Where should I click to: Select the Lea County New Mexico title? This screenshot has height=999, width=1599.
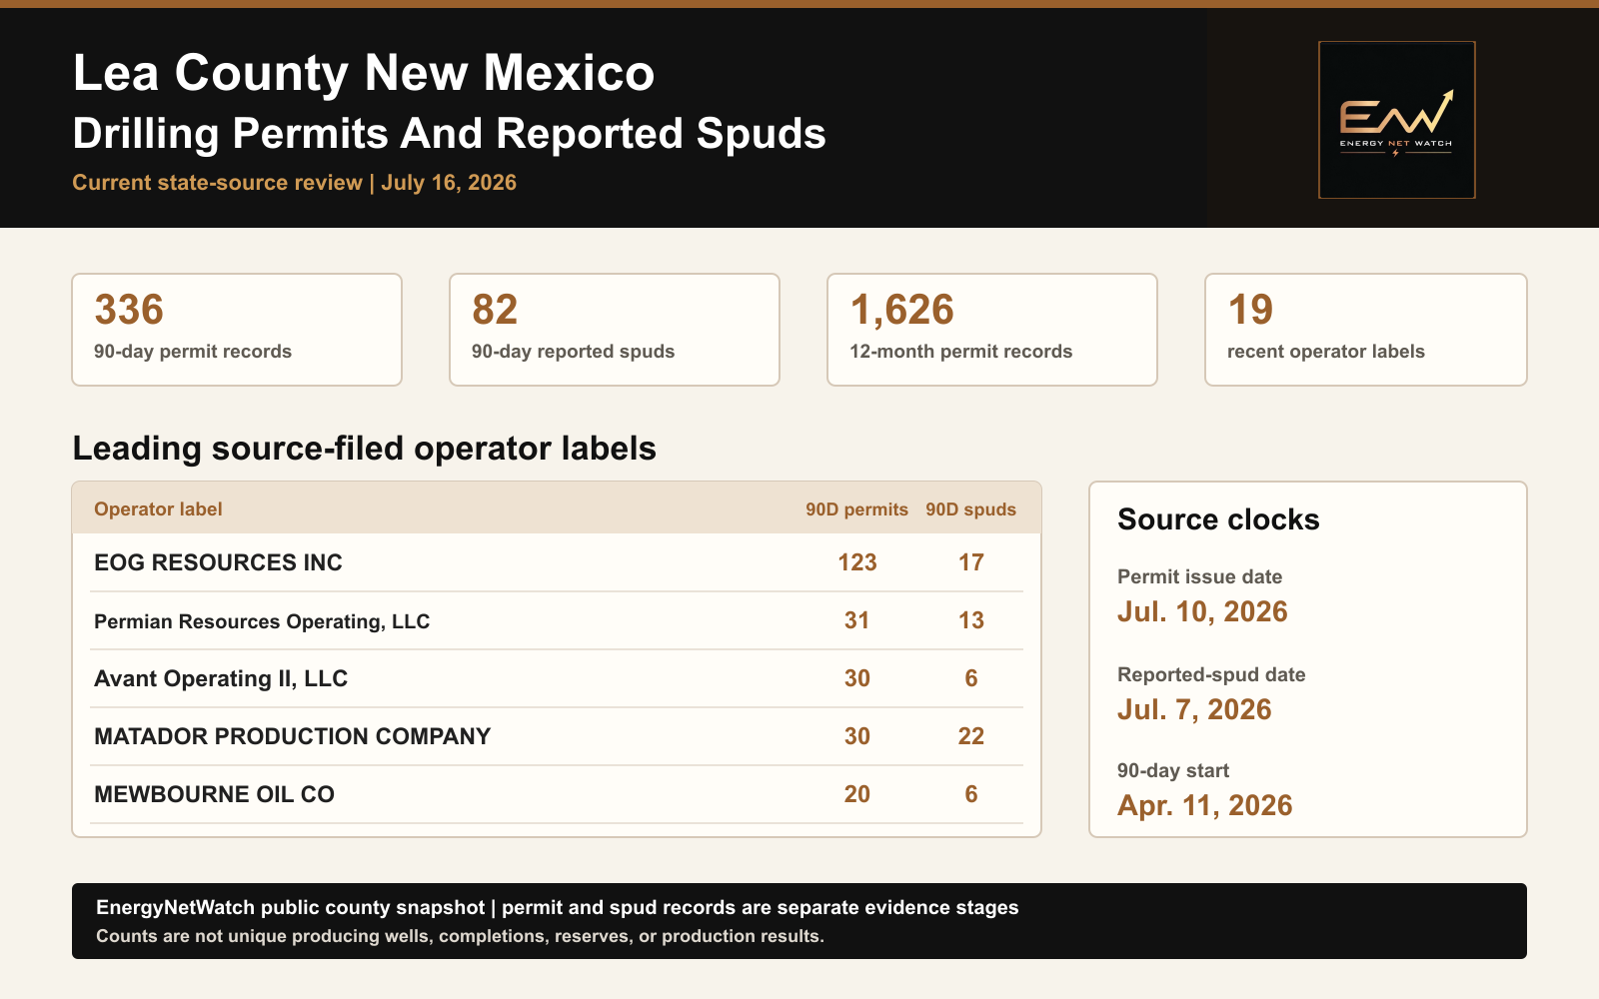click(x=364, y=73)
